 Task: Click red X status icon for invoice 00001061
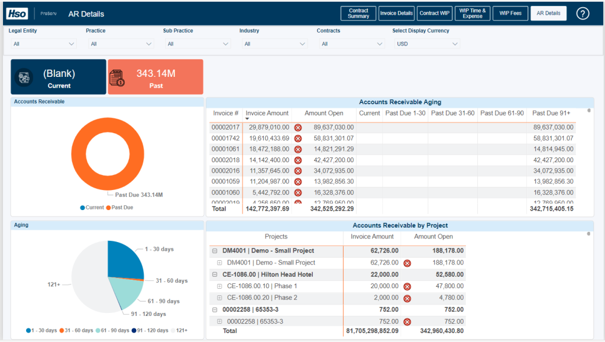click(298, 150)
